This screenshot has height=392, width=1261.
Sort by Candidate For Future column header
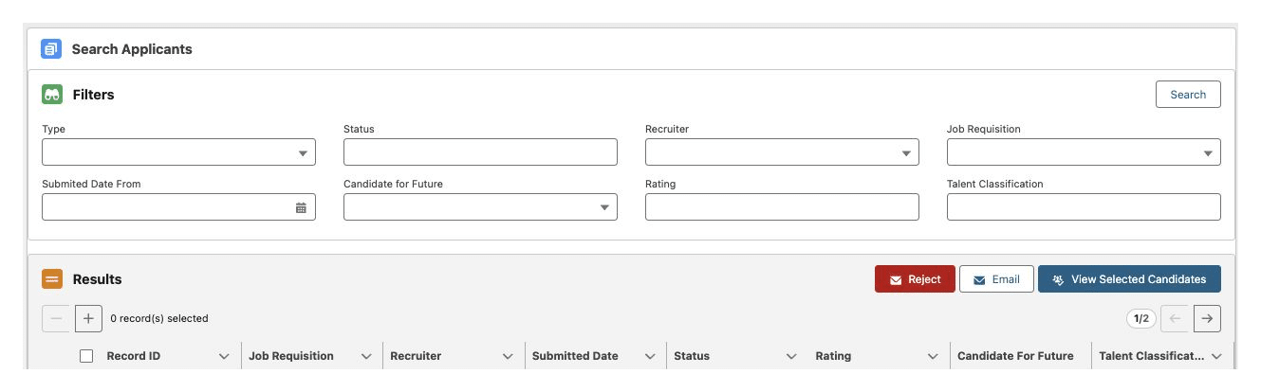1015,356
